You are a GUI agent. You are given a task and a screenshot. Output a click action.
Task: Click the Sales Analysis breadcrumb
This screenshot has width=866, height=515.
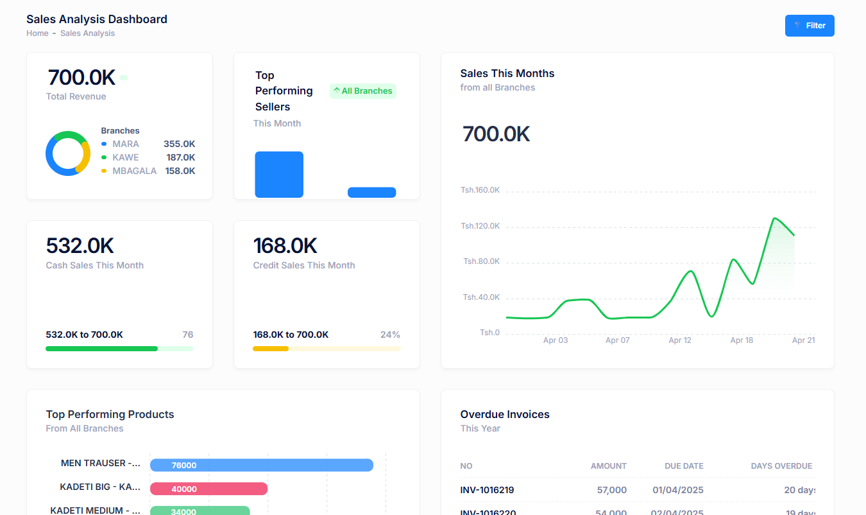(x=87, y=33)
